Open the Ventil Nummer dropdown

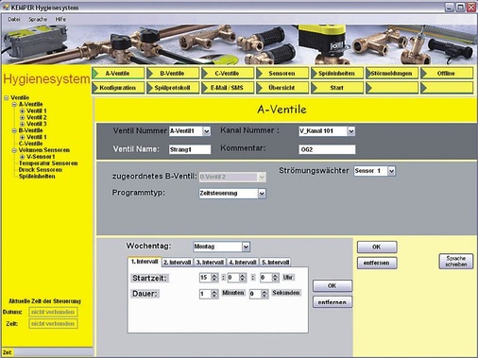[x=206, y=131]
